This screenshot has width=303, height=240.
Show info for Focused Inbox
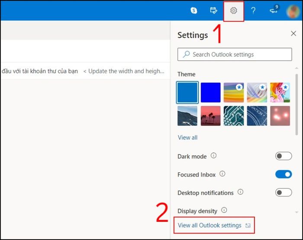[222, 174]
